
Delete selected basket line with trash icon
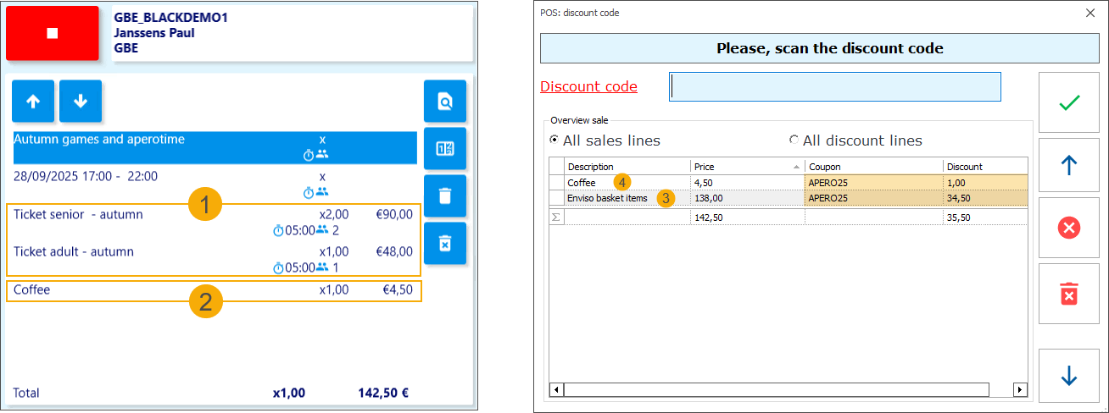(444, 196)
